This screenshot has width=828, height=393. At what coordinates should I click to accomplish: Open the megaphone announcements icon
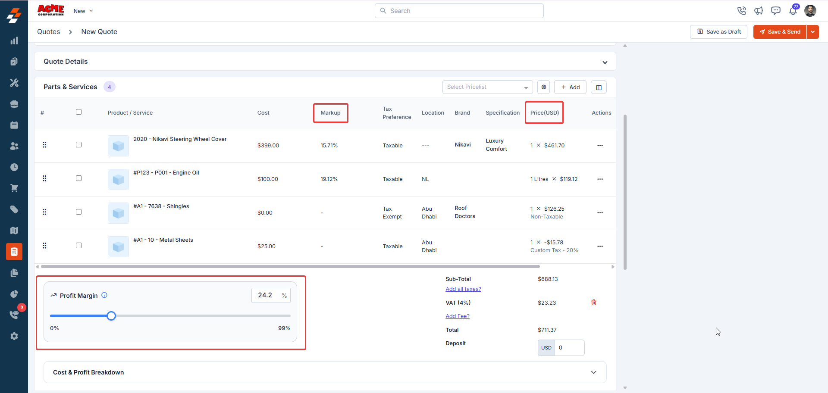coord(759,11)
